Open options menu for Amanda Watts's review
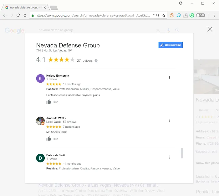 (x=170, y=120)
